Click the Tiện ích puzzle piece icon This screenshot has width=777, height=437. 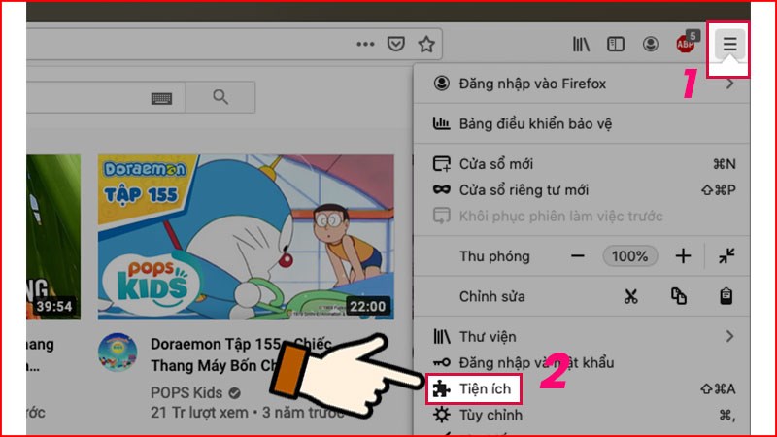pos(441,389)
